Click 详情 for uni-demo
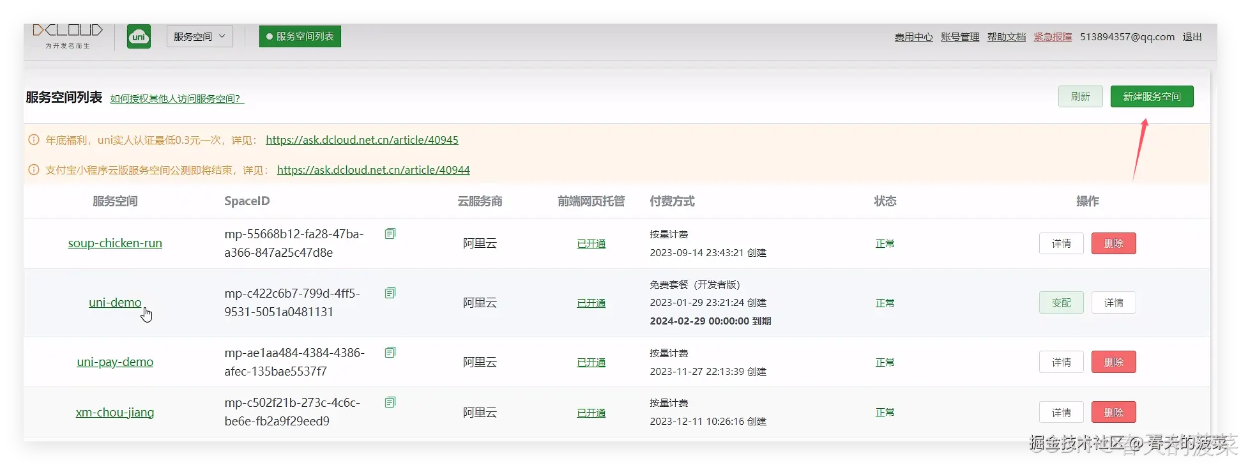Viewport: 1241px width, 465px height. click(1113, 303)
